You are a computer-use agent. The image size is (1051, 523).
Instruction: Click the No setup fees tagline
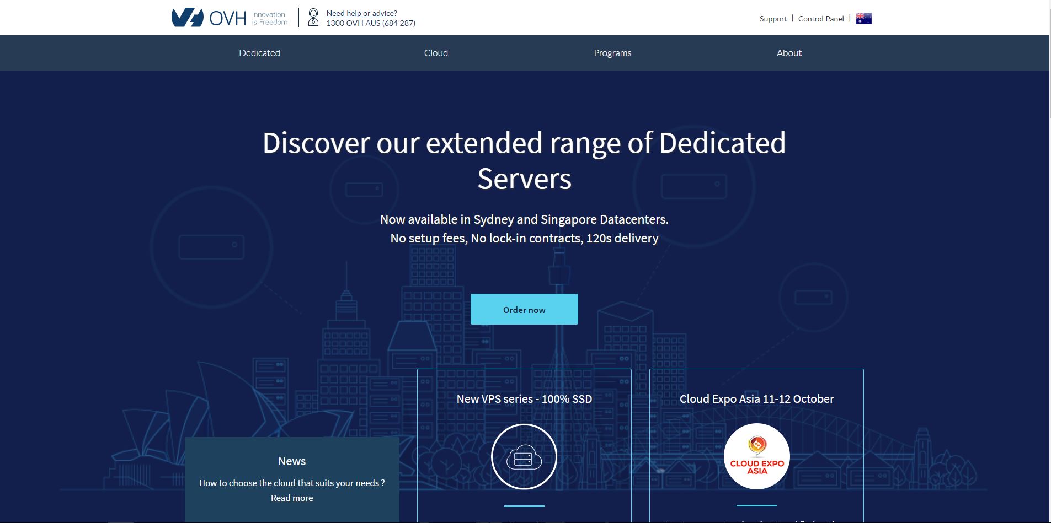(524, 238)
